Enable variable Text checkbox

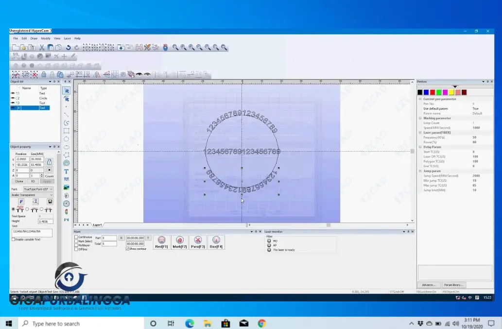(14, 240)
